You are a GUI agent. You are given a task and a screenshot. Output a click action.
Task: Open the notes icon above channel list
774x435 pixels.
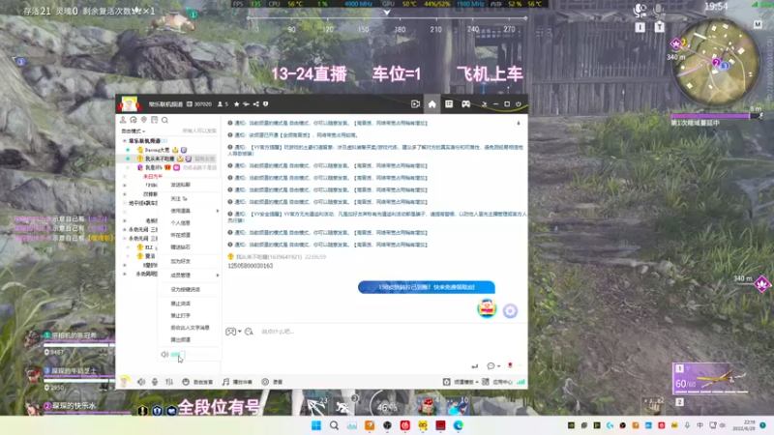pos(154,120)
